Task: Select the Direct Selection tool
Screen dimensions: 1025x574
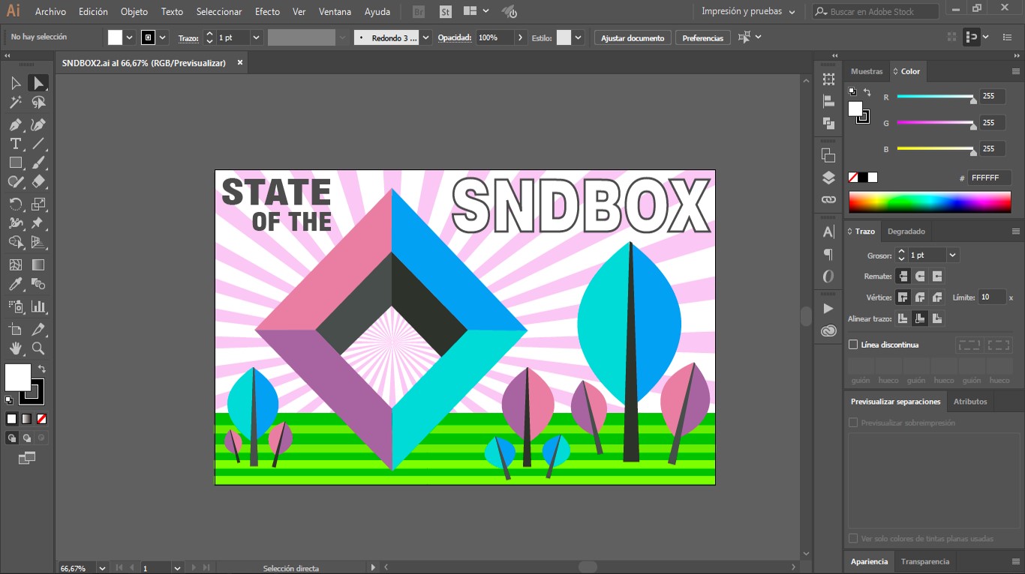Action: pyautogui.click(x=38, y=83)
